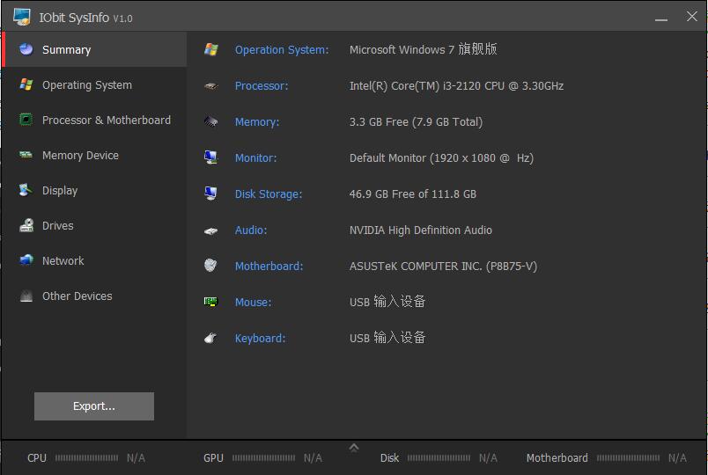
Task: Open the Memory Device section
Action: click(94, 155)
